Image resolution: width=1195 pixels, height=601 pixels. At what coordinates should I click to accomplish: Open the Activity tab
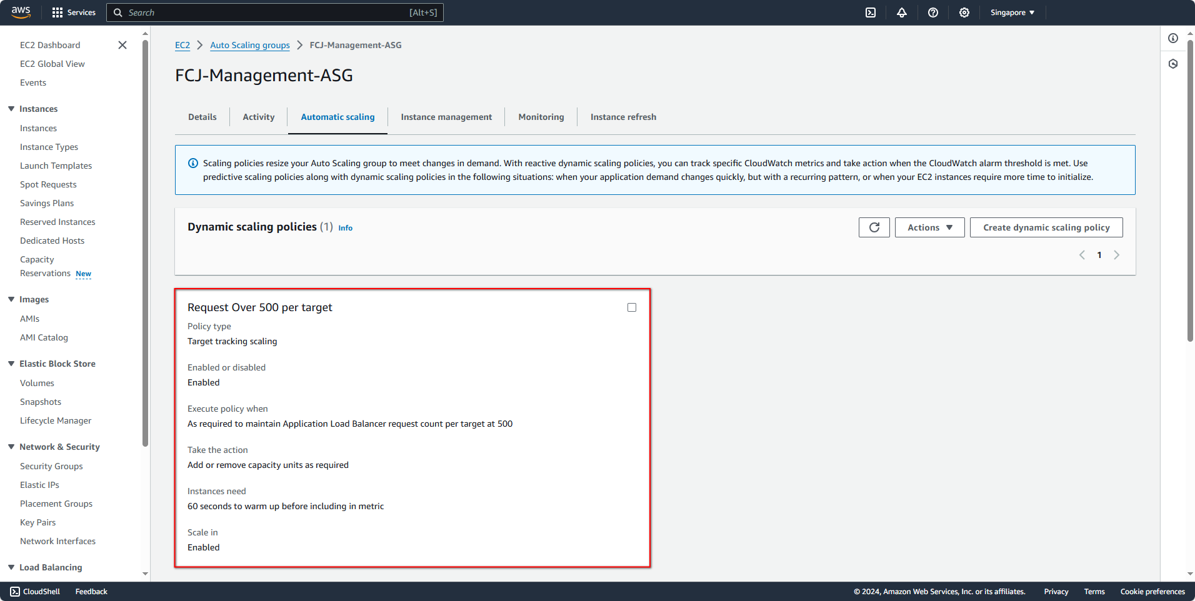(x=258, y=117)
